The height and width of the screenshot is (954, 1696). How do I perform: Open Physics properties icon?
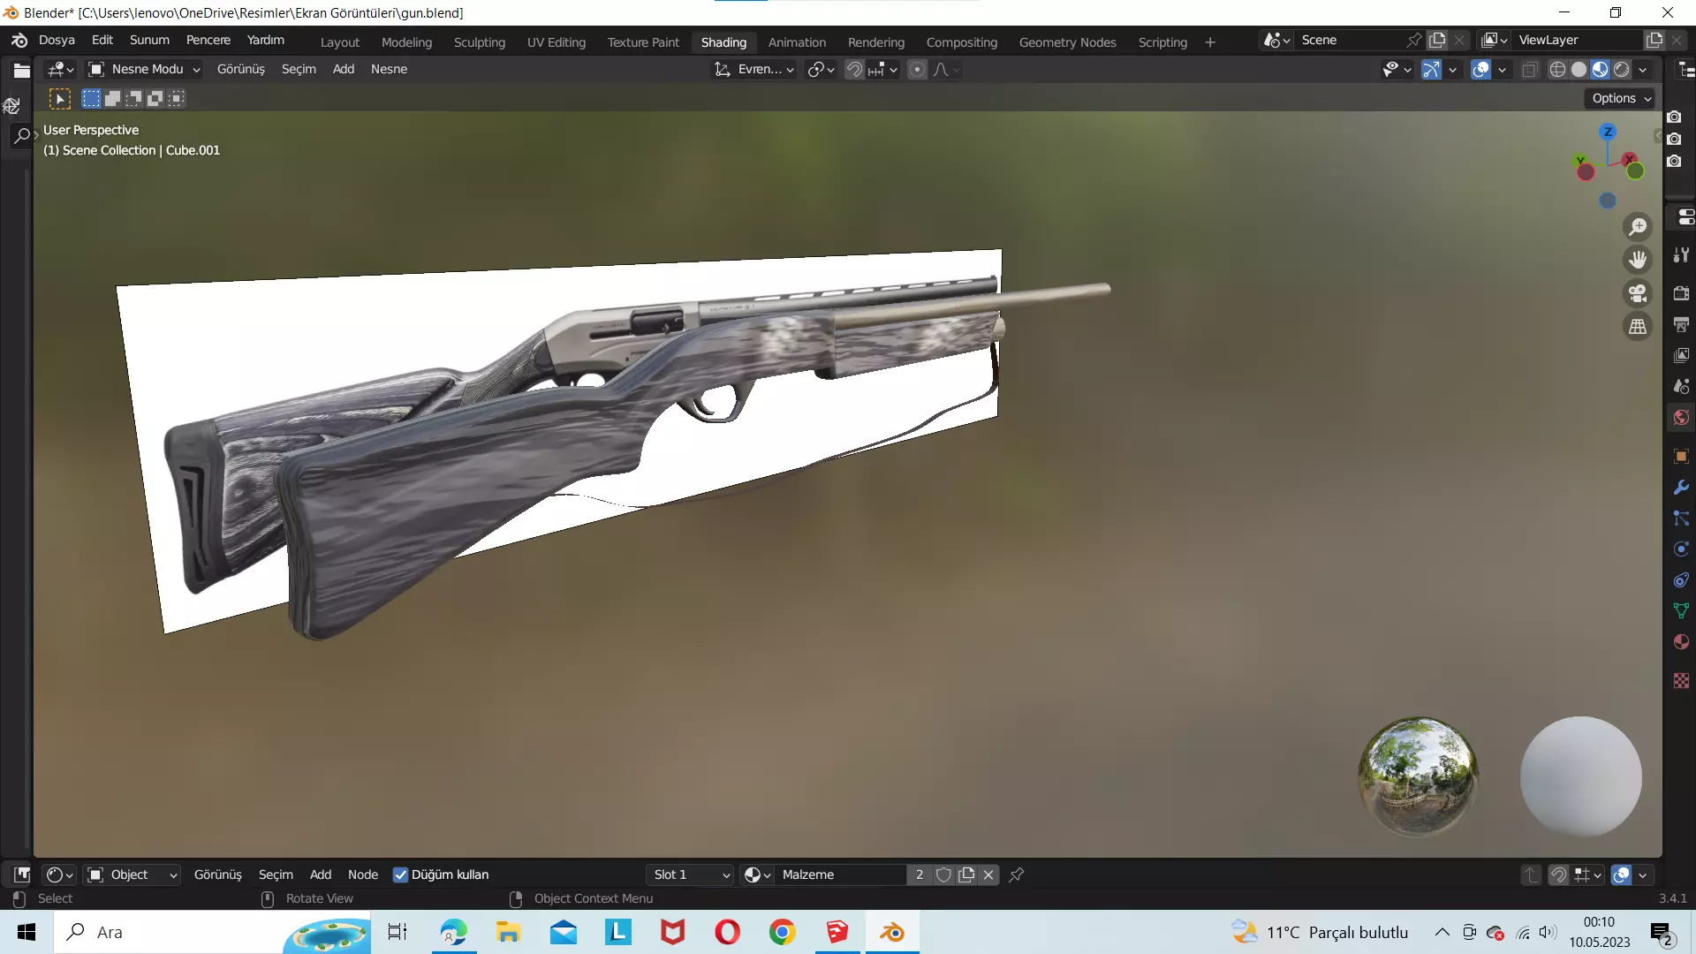tap(1681, 549)
